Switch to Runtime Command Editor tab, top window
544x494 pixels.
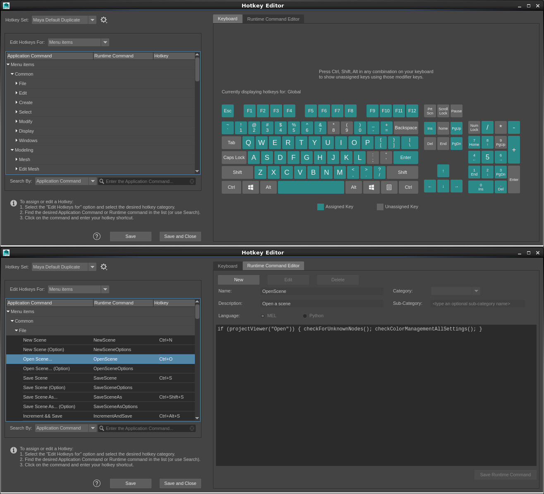coord(273,19)
